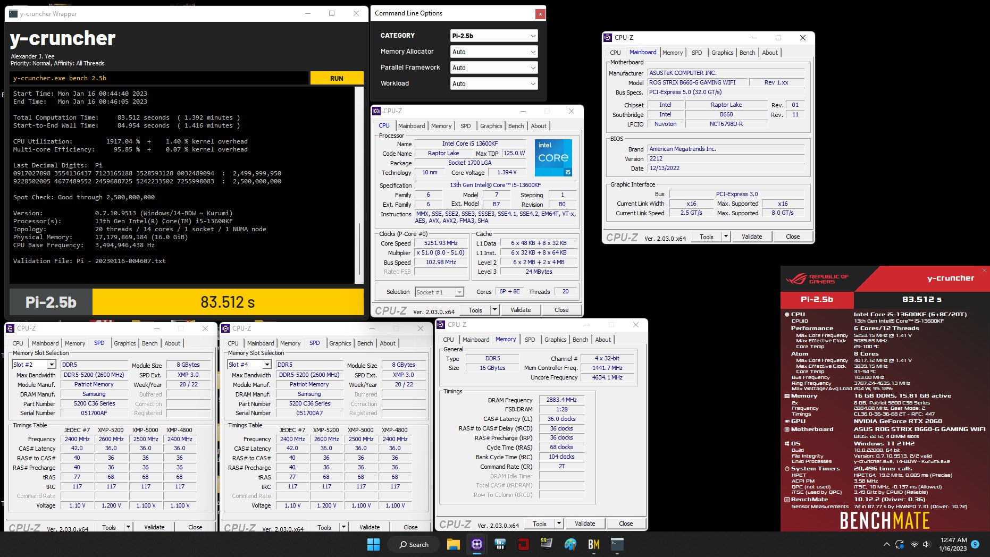Click title icon of CPU-Z Slot #4 window

click(x=225, y=328)
